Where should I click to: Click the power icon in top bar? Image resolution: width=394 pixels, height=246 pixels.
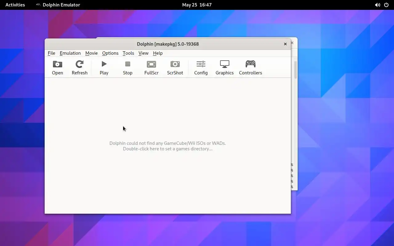386,5
